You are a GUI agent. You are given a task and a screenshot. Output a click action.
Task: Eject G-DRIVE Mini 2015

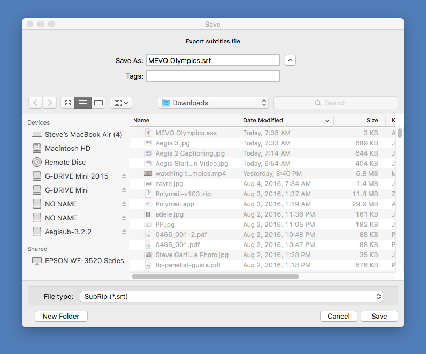(124, 176)
